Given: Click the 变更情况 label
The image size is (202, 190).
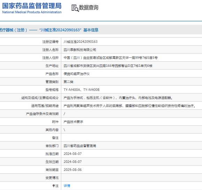Looking at the screenshot, I should (52, 178).
